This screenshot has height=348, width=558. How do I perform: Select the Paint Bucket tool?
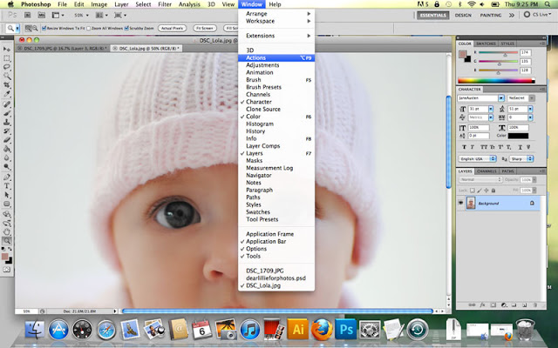point(7,149)
